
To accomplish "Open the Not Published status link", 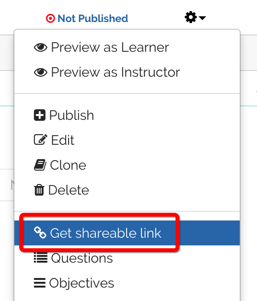I will [87, 18].
